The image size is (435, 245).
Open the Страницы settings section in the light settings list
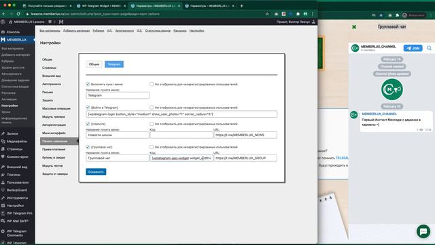click(x=50, y=68)
